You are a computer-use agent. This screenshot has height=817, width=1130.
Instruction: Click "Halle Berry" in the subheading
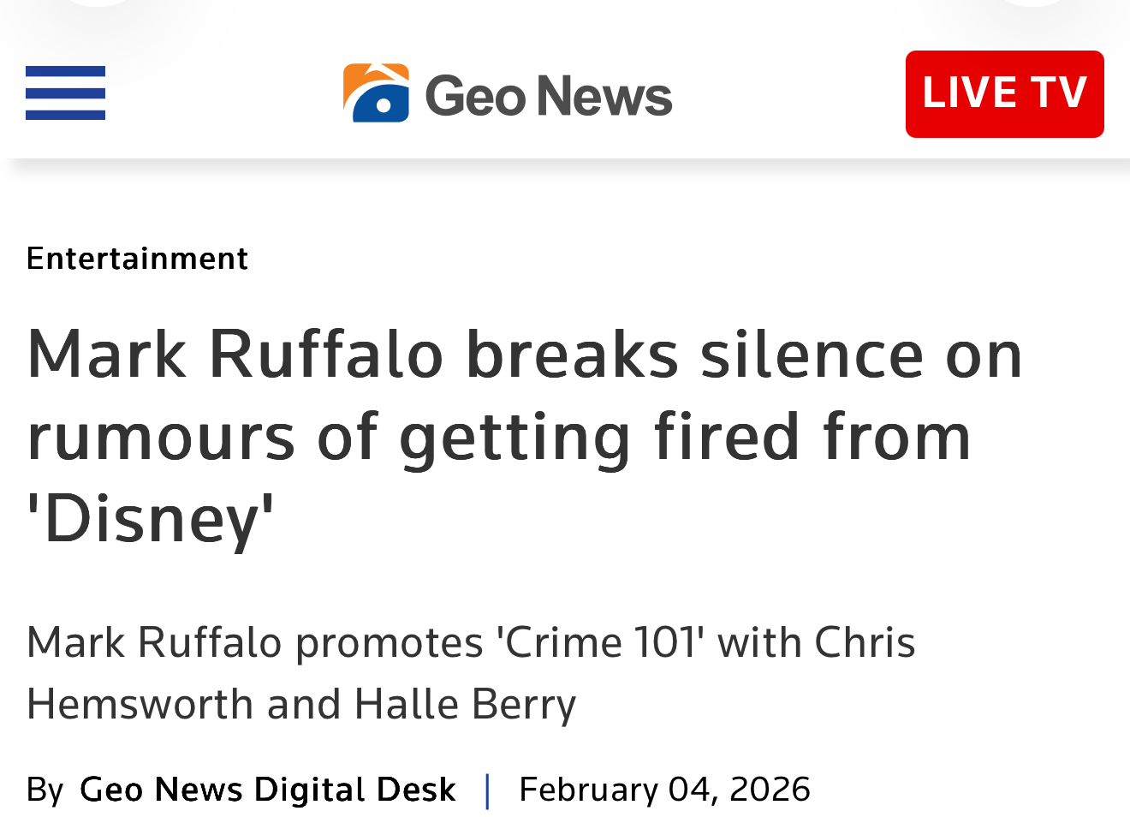[465, 704]
